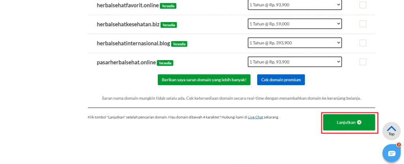Click Berikan saya saran domain yang lebih banyak button
This screenshot has height=164, width=404.
point(204,80)
